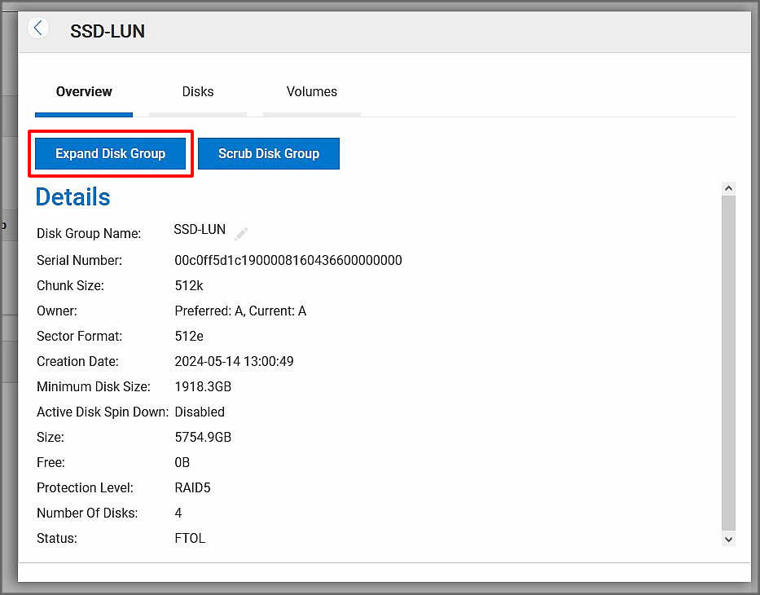Click the RAID5 protection level value

click(192, 488)
